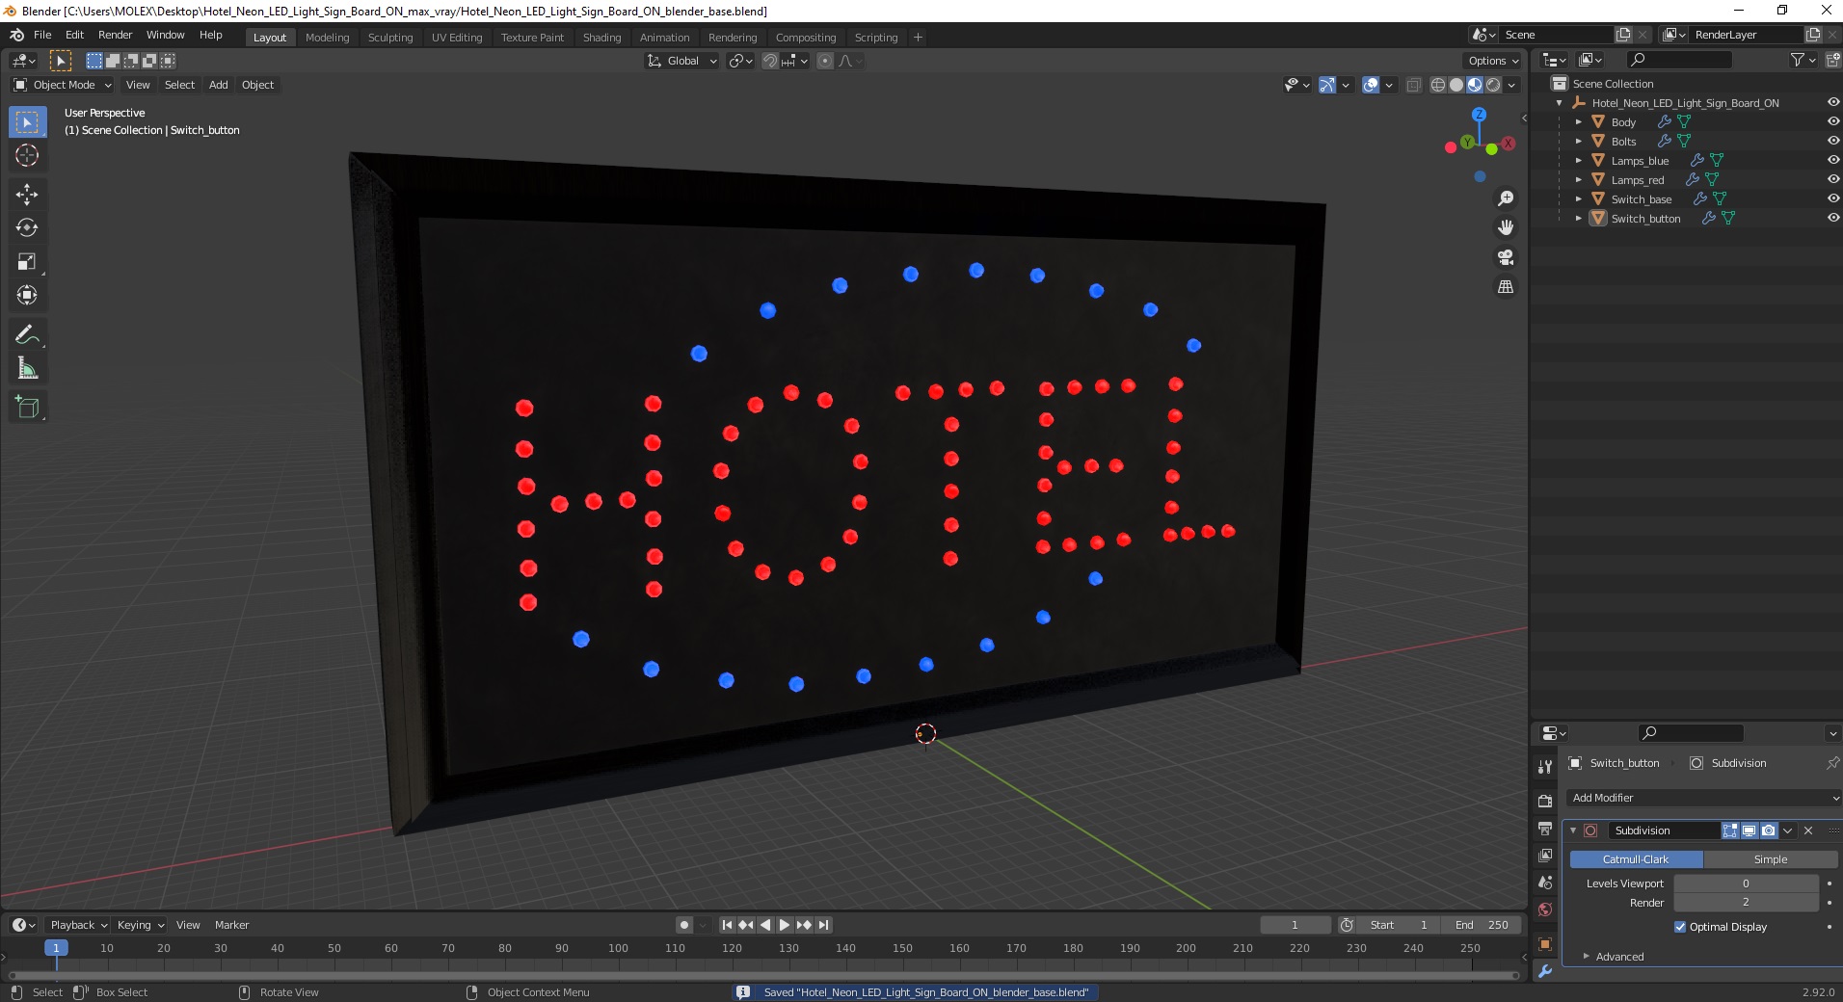Collapse the Hotel_Neon_LED_Light_Sign_Board_ON collection
Screen dimensions: 1843x1002
pos(1560,102)
